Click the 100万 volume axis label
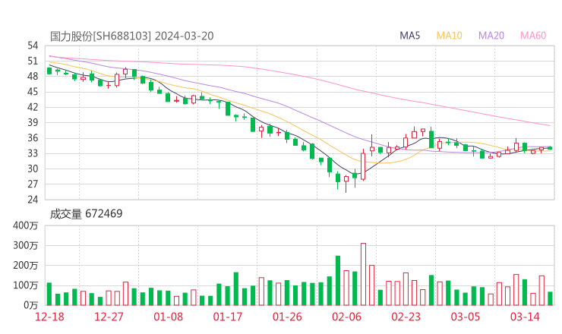Image resolution: width=562 pixels, height=334 pixels. pos(26,285)
